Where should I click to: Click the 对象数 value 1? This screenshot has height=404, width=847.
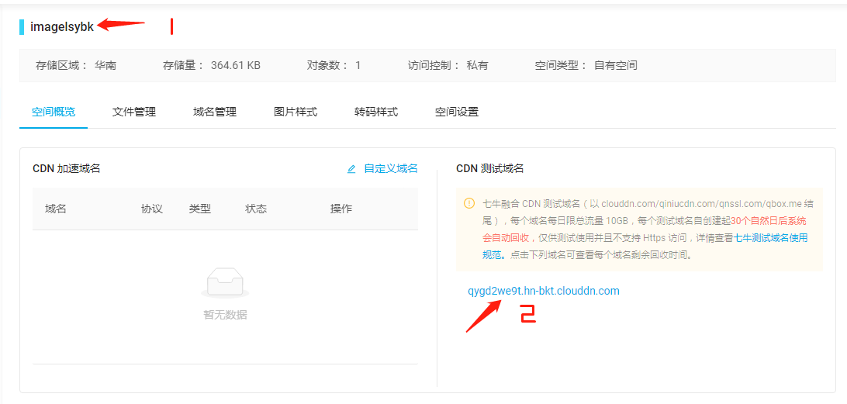(x=358, y=65)
